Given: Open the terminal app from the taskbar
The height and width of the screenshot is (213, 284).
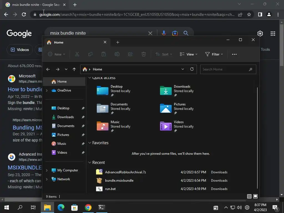Looking at the screenshot, I should pos(102,207).
